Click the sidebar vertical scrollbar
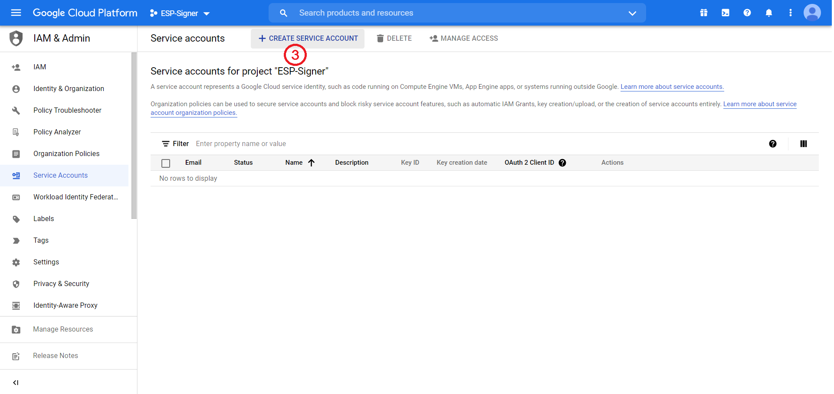This screenshot has height=394, width=834. tap(134, 136)
